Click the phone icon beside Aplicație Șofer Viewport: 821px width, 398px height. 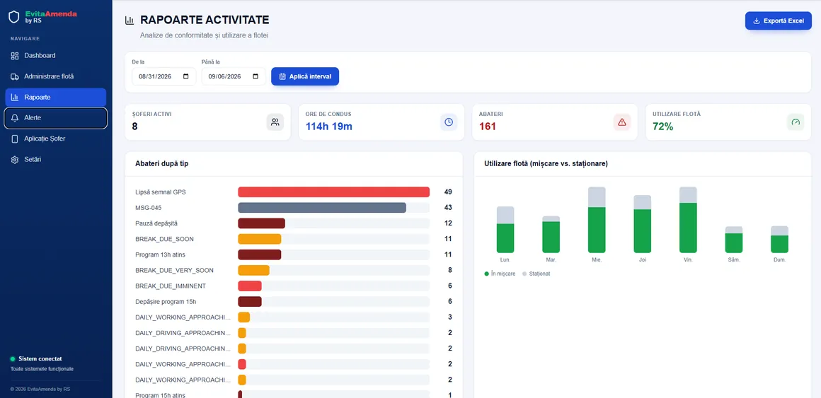(15, 139)
